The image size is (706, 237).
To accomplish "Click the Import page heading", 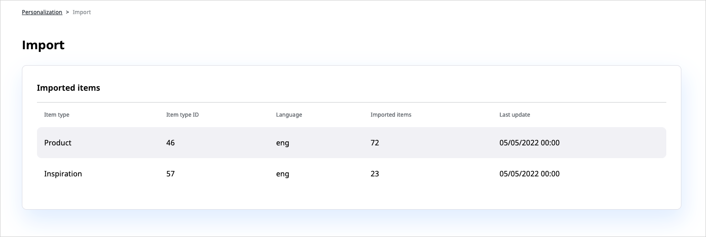I will 43,45.
